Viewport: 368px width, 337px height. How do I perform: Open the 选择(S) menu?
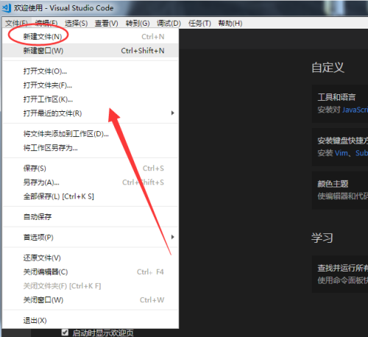(x=76, y=23)
